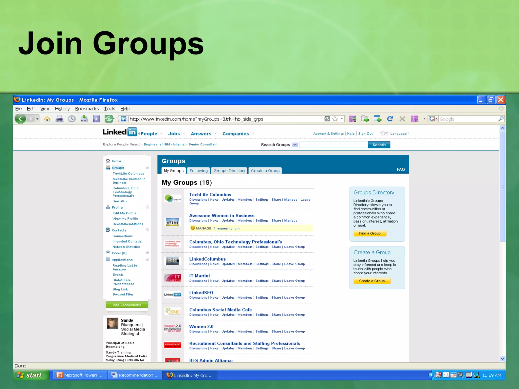Click the Find a Group button
The width and height of the screenshot is (519, 389).
click(x=370, y=233)
